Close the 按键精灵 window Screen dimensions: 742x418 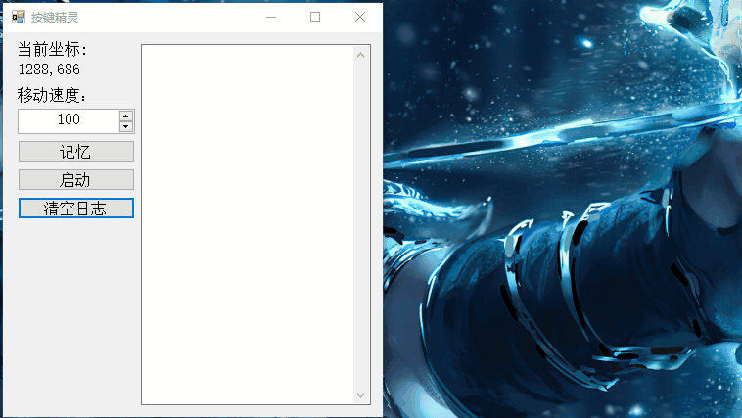coord(360,17)
